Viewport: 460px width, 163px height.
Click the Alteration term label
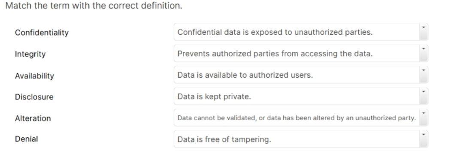tap(33, 118)
